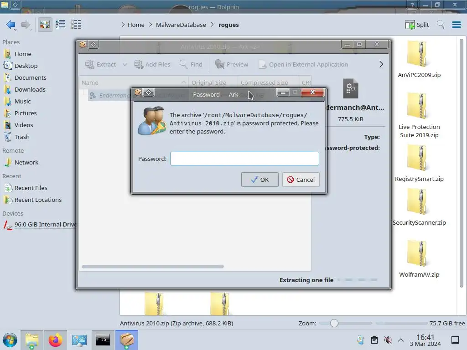Navigate to Home in breadcrumb

point(136,25)
